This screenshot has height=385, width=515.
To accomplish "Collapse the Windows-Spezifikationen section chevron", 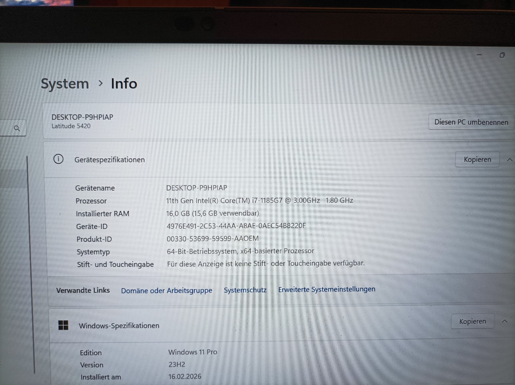I will 505,321.
